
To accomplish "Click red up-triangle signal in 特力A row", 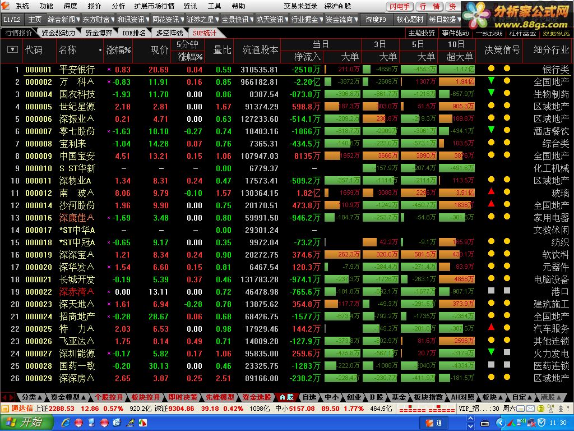I will click(x=491, y=327).
